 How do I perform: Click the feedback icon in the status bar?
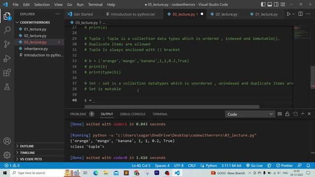pyautogui.click(x=299, y=166)
